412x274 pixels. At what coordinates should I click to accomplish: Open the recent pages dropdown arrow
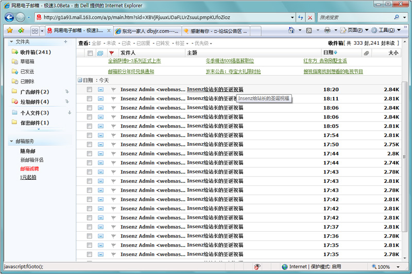pos(29,18)
